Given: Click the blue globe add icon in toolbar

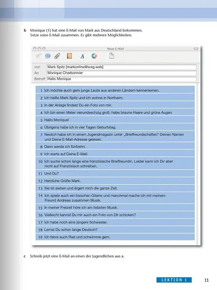Looking at the screenshot, I should point(48,56).
